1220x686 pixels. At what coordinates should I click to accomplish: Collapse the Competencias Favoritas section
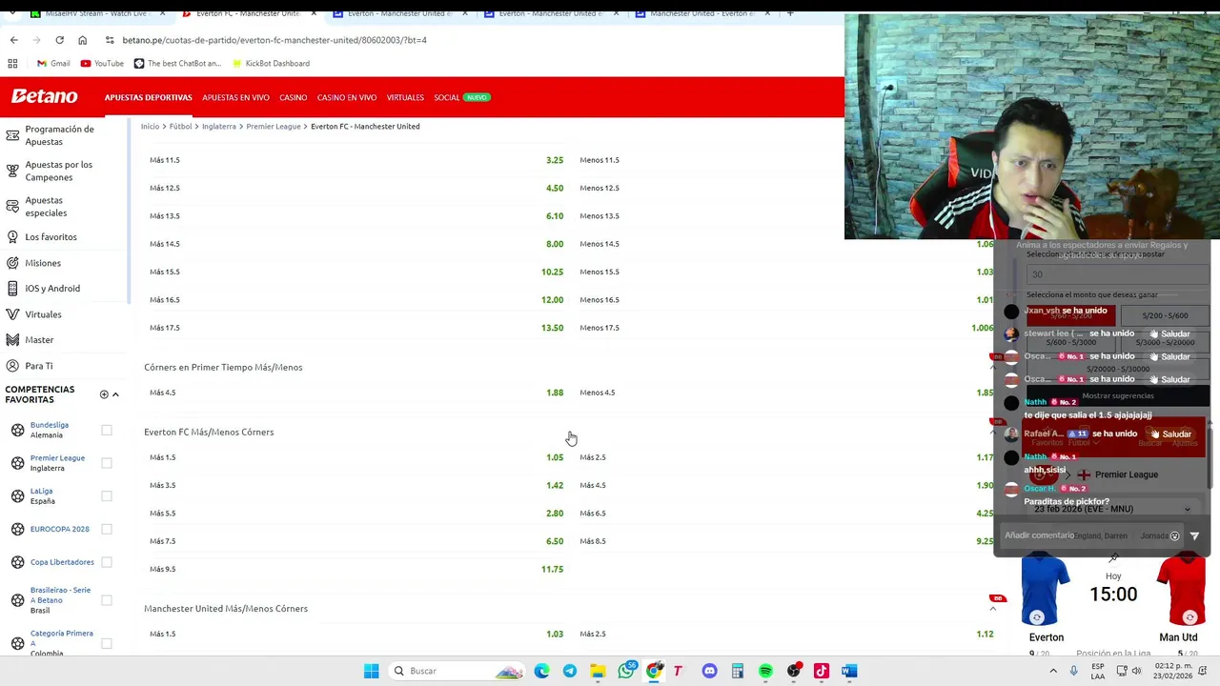115,394
